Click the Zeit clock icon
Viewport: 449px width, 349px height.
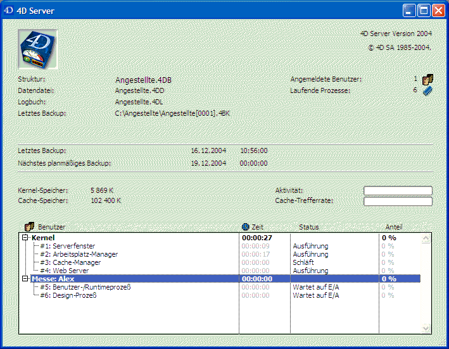pyautogui.click(x=245, y=226)
